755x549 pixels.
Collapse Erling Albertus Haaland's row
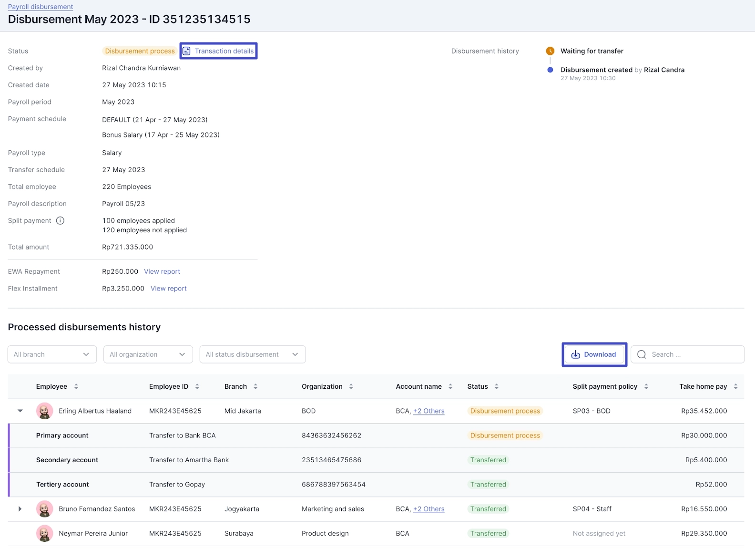click(20, 411)
